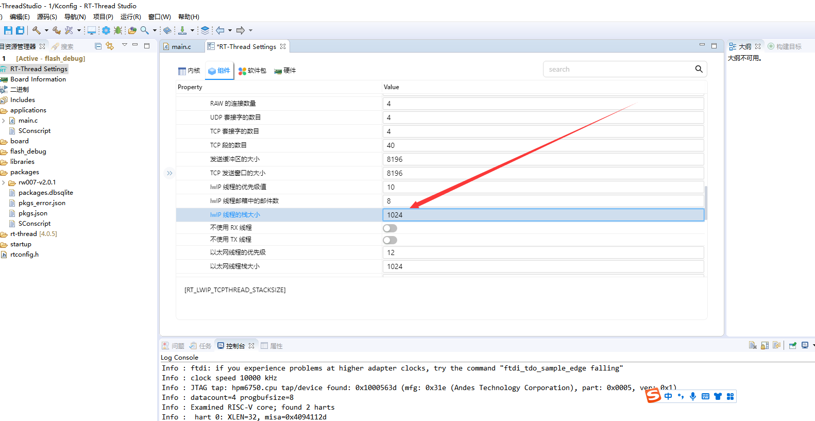
Task: Open 帮助(H) menu
Action: (189, 17)
